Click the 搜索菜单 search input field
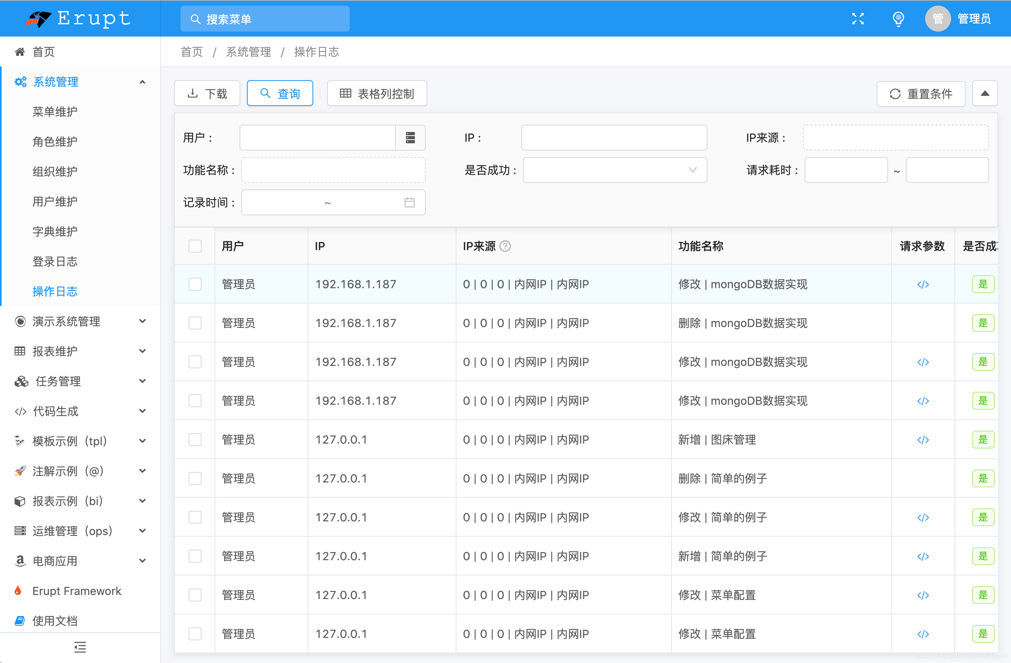Viewport: 1011px width, 663px height. pyautogui.click(x=264, y=19)
